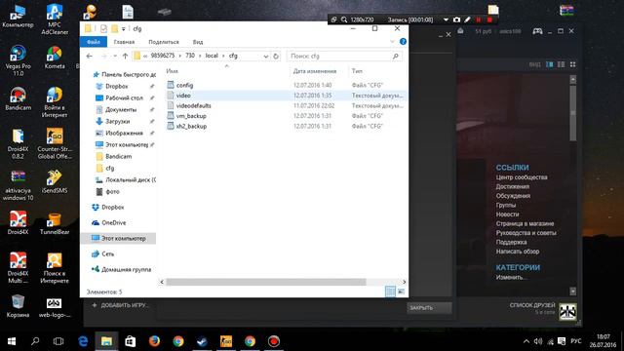The height and width of the screenshot is (351, 624).
Task: Expand recent locations dropdown arrow
Action: (x=115, y=57)
